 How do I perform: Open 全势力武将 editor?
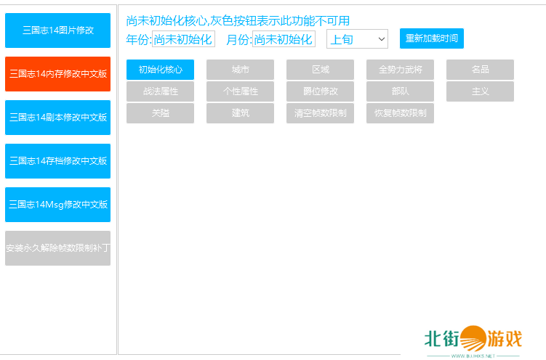coord(400,70)
